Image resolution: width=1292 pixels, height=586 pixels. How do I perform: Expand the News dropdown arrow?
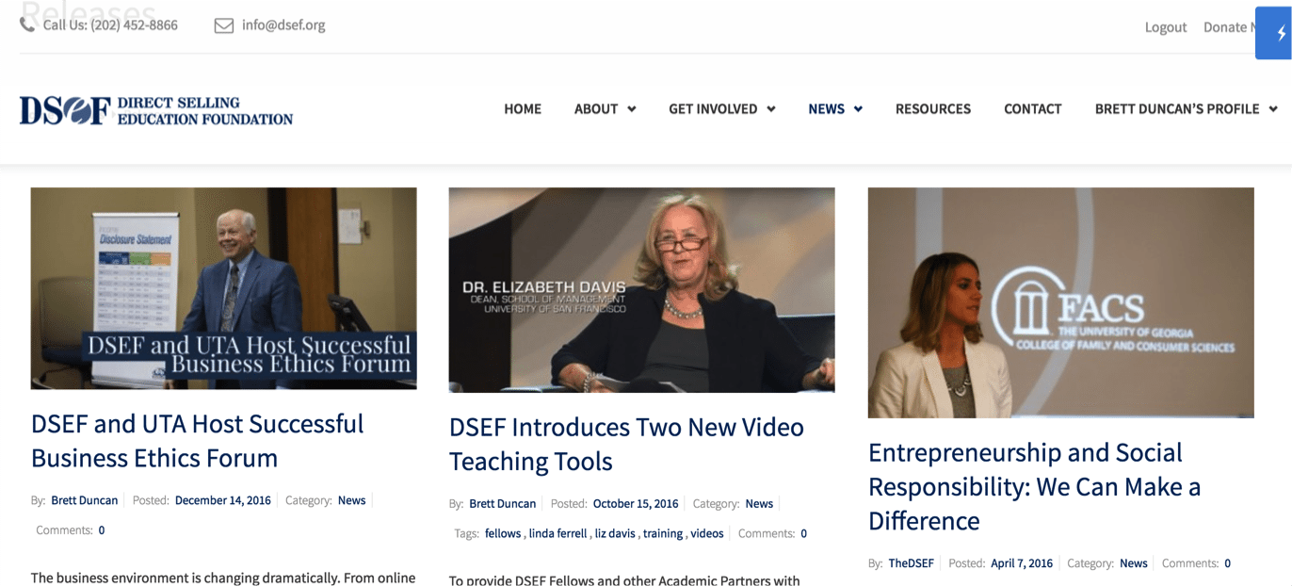(x=858, y=109)
